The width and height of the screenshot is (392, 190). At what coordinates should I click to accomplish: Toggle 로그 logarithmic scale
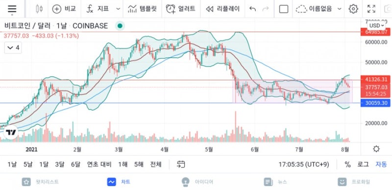click(363, 164)
